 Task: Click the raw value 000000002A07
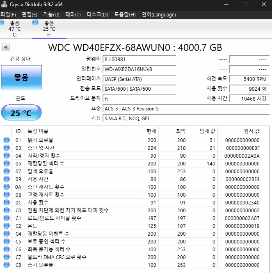coord(242,218)
